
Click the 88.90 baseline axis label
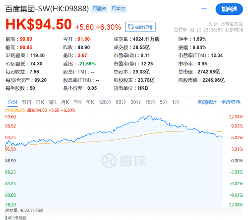click(10, 160)
